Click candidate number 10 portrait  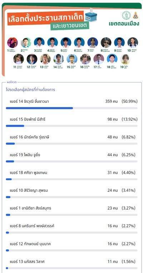pos(133,43)
